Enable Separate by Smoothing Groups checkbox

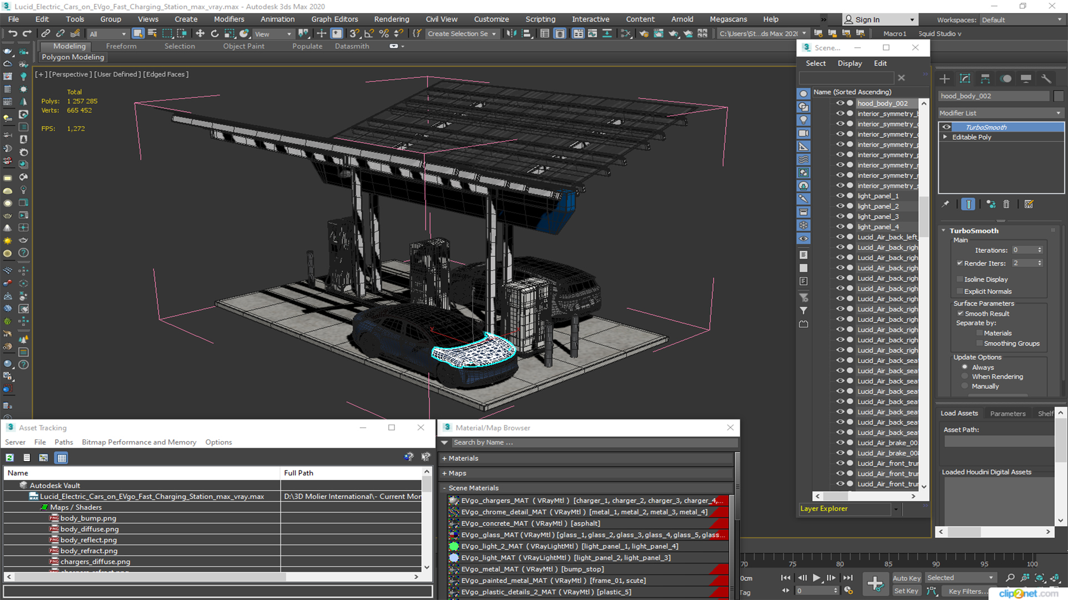pos(980,344)
